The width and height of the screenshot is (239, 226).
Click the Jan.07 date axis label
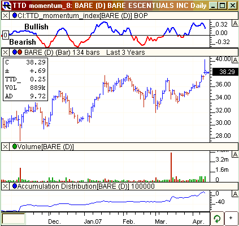93,221
